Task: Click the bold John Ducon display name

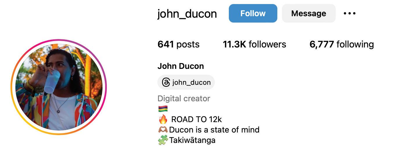Action: pyautogui.click(x=181, y=66)
